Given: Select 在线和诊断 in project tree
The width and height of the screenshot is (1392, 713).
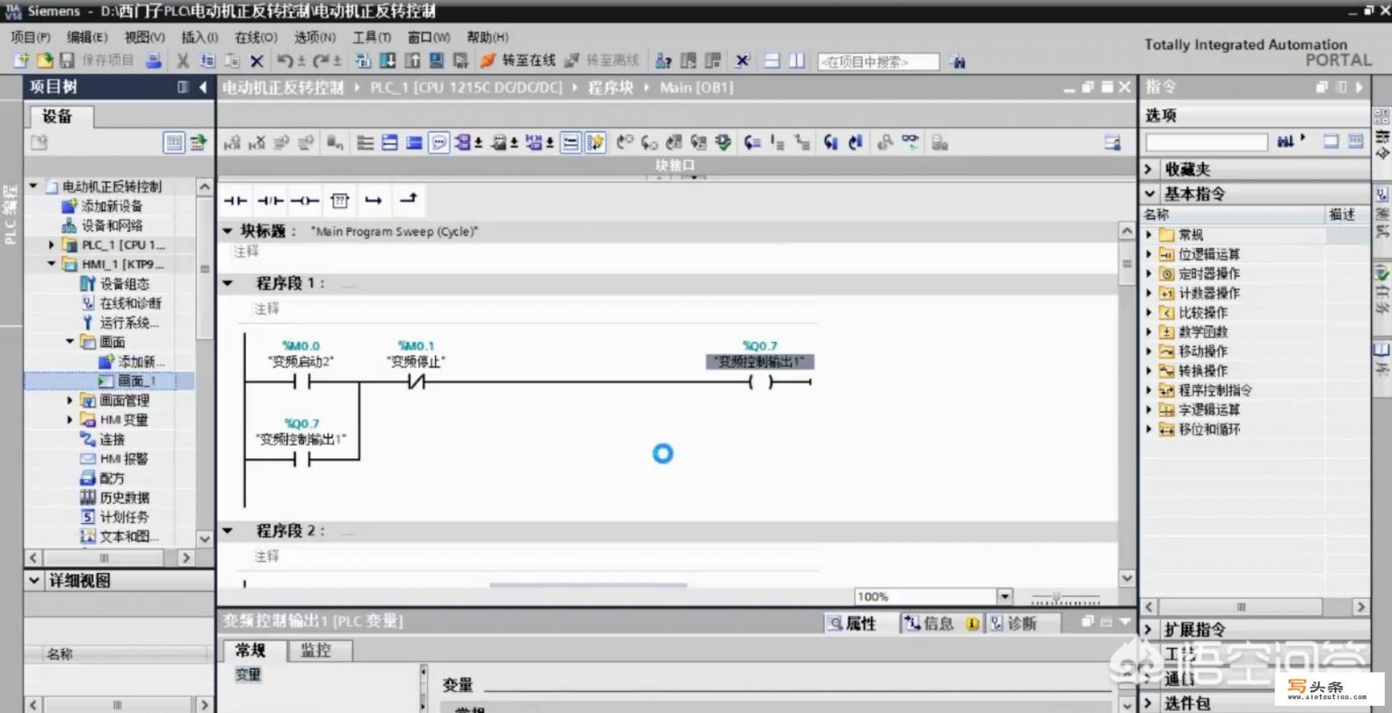Looking at the screenshot, I should (x=130, y=303).
